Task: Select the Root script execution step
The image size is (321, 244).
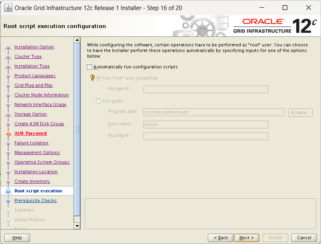Action: pos(38,191)
